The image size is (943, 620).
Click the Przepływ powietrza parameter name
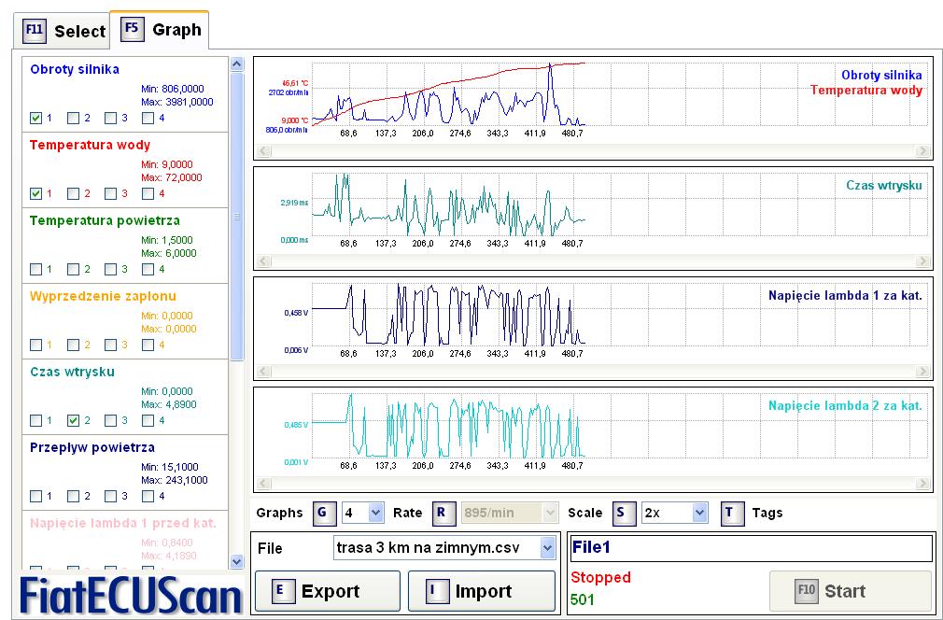point(92,447)
